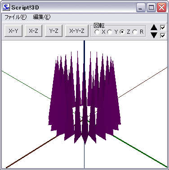Select X axis rotation radio button
This screenshot has width=169, height=170.
tap(97, 32)
